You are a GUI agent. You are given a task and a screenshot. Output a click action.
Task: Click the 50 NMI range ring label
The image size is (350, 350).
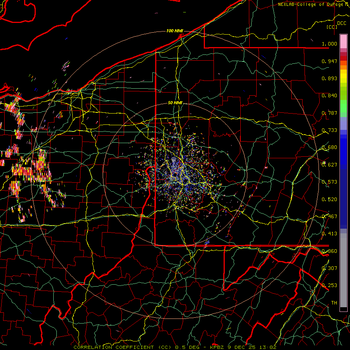[x=175, y=103]
